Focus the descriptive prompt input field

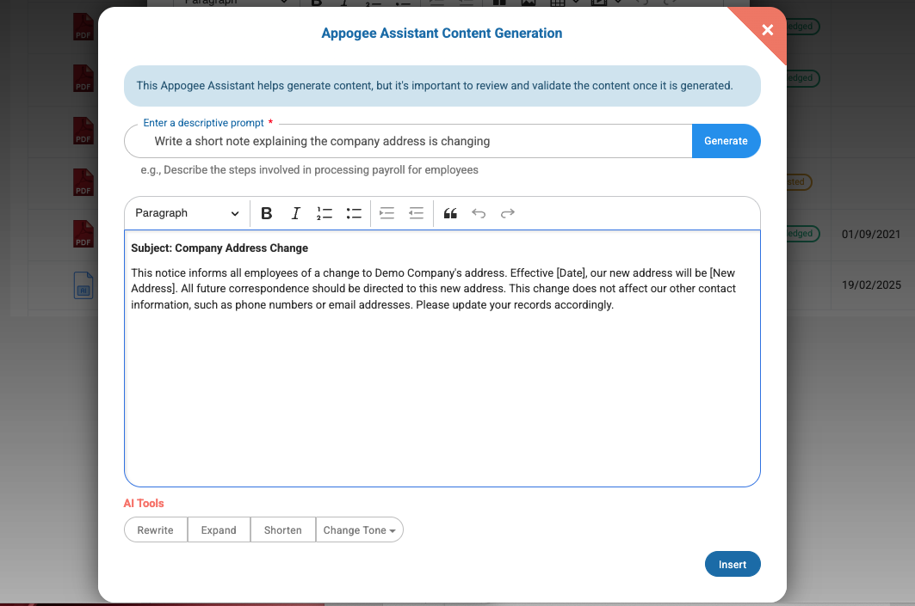(x=409, y=141)
